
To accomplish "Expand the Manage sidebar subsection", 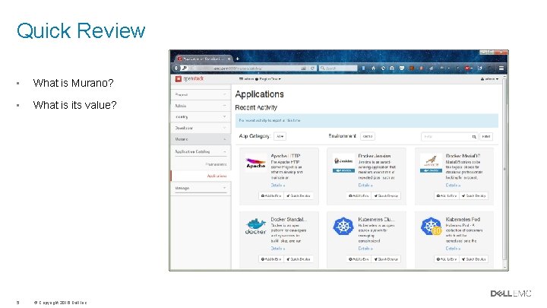I will click(201, 188).
